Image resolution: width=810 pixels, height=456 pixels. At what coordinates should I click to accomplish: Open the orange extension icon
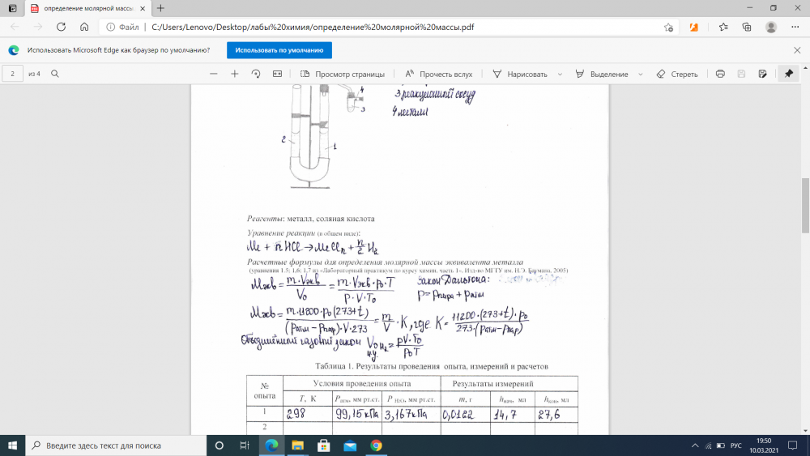(x=694, y=27)
